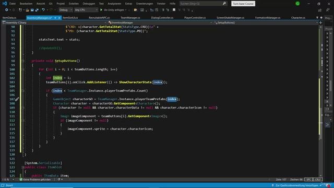Click the An Unity anfügen button
The width and height of the screenshot is (334, 188).
tap(114, 10)
